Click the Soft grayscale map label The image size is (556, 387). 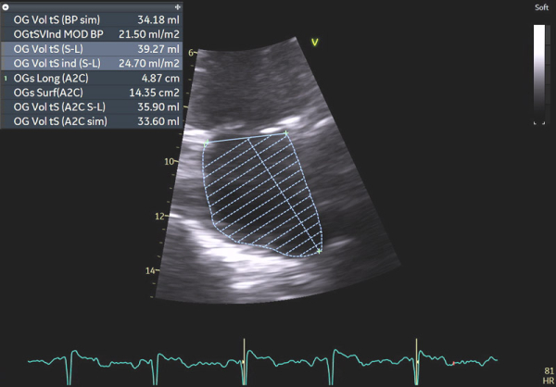point(541,7)
